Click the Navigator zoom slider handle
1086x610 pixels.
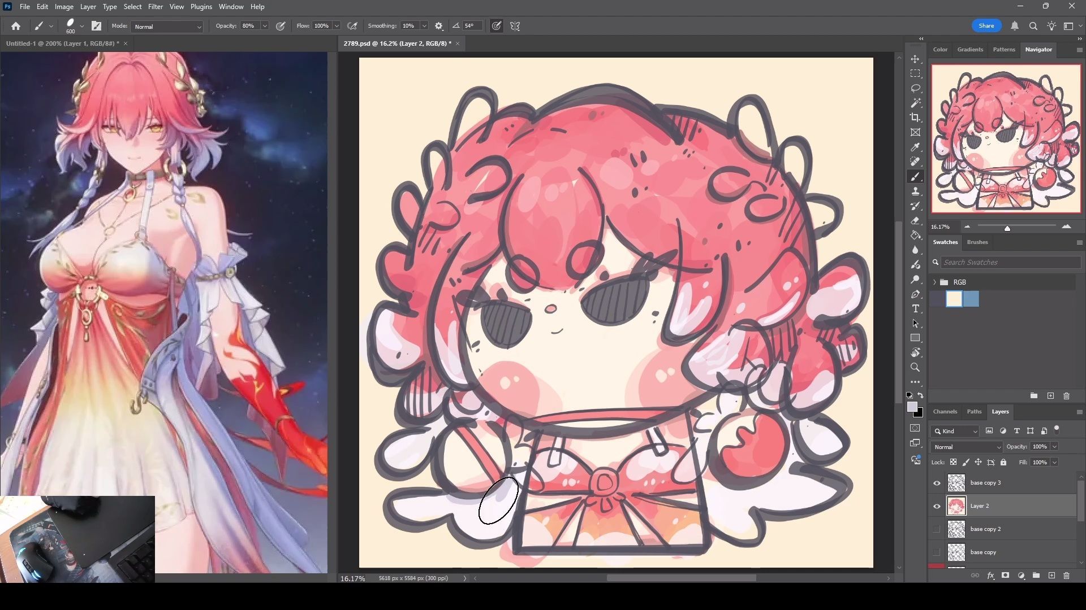pos(1007,228)
